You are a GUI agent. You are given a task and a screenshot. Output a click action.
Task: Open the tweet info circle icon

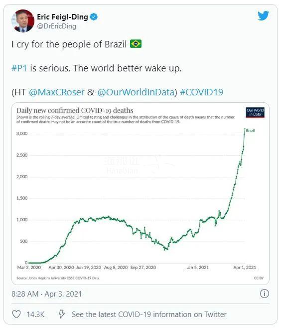(x=264, y=294)
